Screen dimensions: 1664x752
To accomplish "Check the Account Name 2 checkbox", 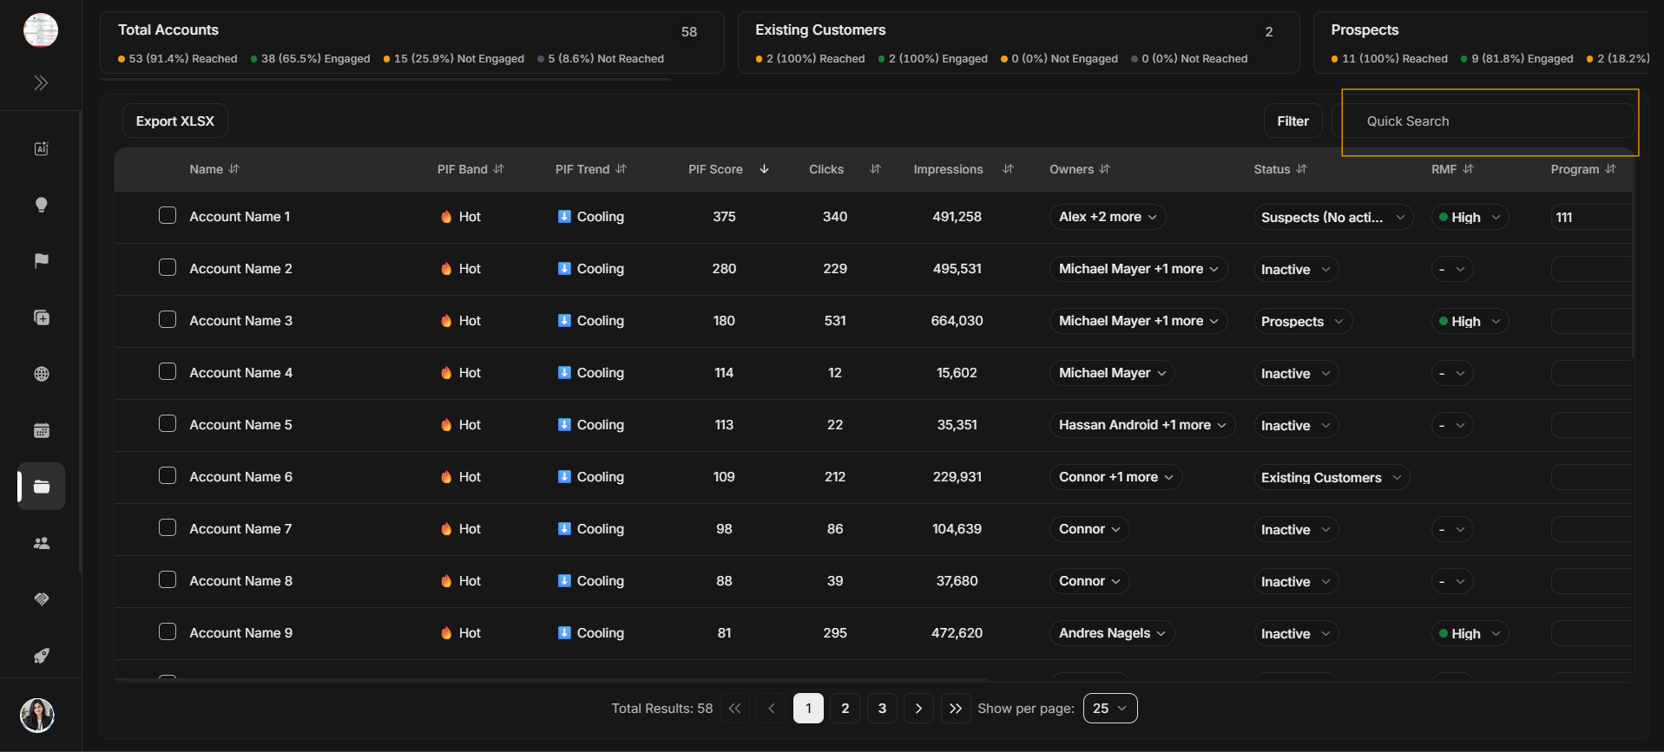I will 168,267.
